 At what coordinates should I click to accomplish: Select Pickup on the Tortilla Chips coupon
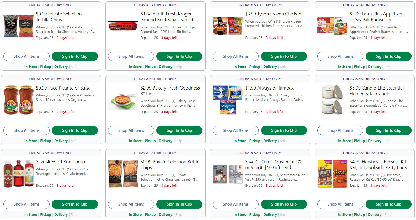tap(45, 67)
